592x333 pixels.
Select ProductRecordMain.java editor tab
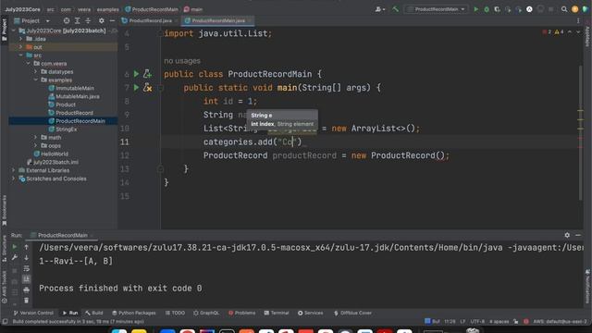coord(217,20)
